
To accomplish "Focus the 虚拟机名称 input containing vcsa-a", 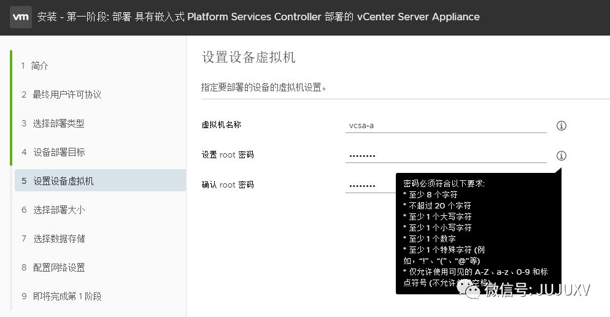I will click(446, 126).
